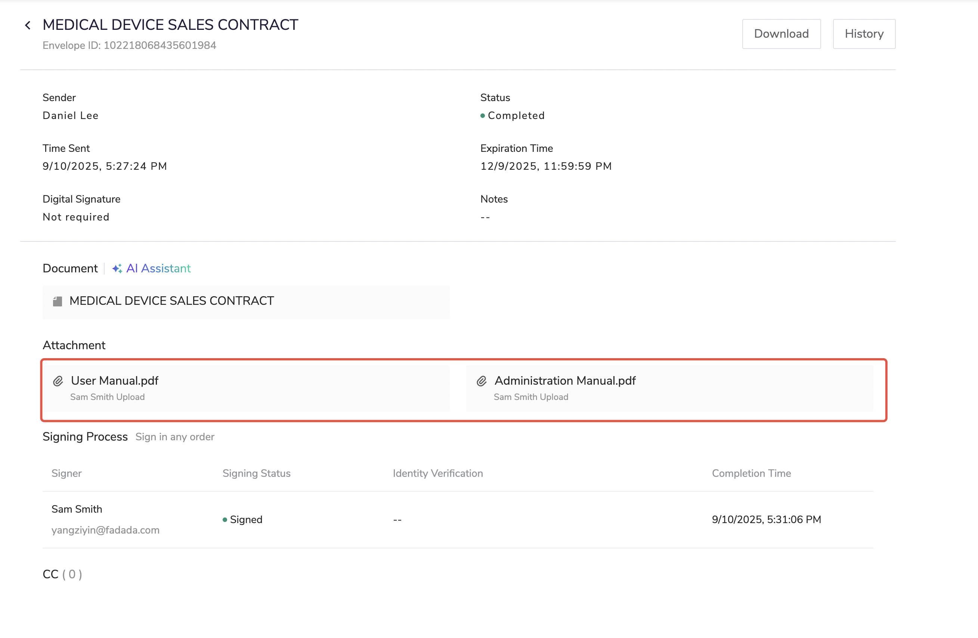Select signer name Sam Smith

tap(77, 509)
